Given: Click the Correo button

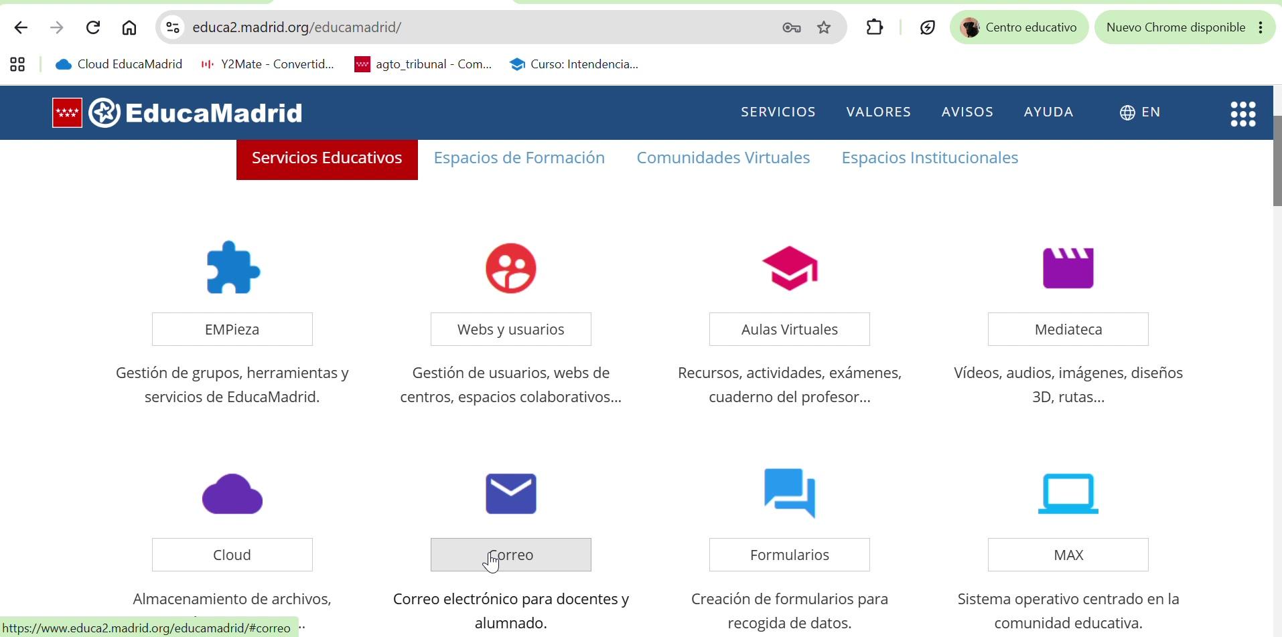Looking at the screenshot, I should (x=511, y=555).
